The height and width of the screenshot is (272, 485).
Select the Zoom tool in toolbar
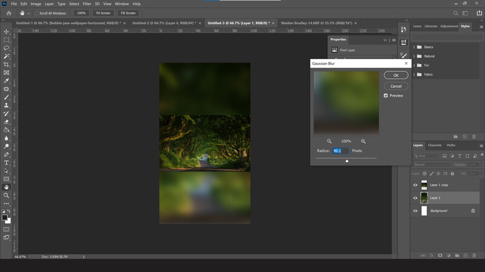coord(6,195)
